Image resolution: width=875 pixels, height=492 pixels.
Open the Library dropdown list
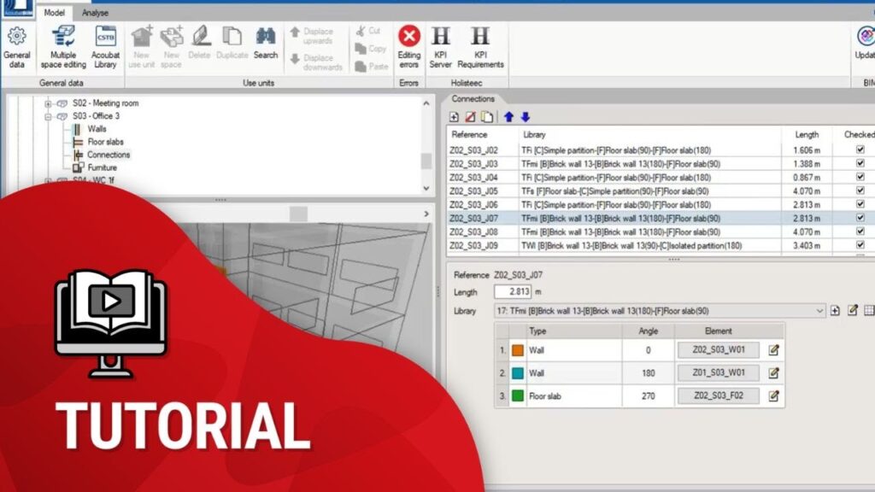pyautogui.click(x=820, y=311)
